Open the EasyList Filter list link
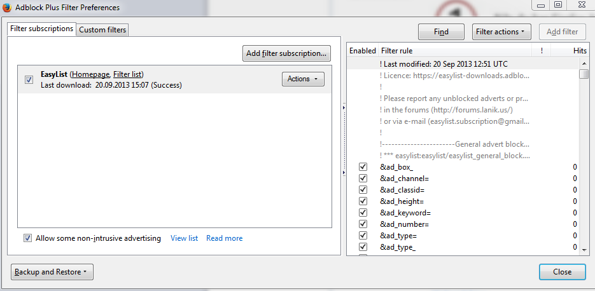595x291 pixels. click(x=127, y=74)
